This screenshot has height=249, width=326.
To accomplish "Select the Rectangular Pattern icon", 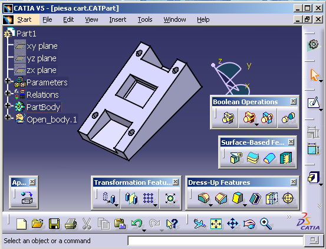I will point(148,198).
